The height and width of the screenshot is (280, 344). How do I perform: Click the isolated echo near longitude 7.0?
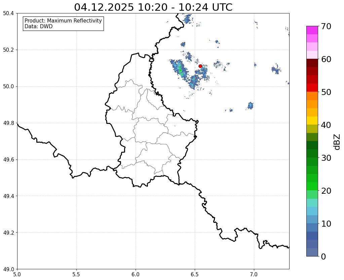tap(250, 106)
